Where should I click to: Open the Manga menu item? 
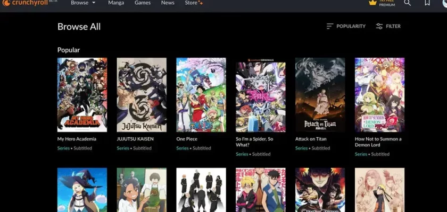pos(116,3)
